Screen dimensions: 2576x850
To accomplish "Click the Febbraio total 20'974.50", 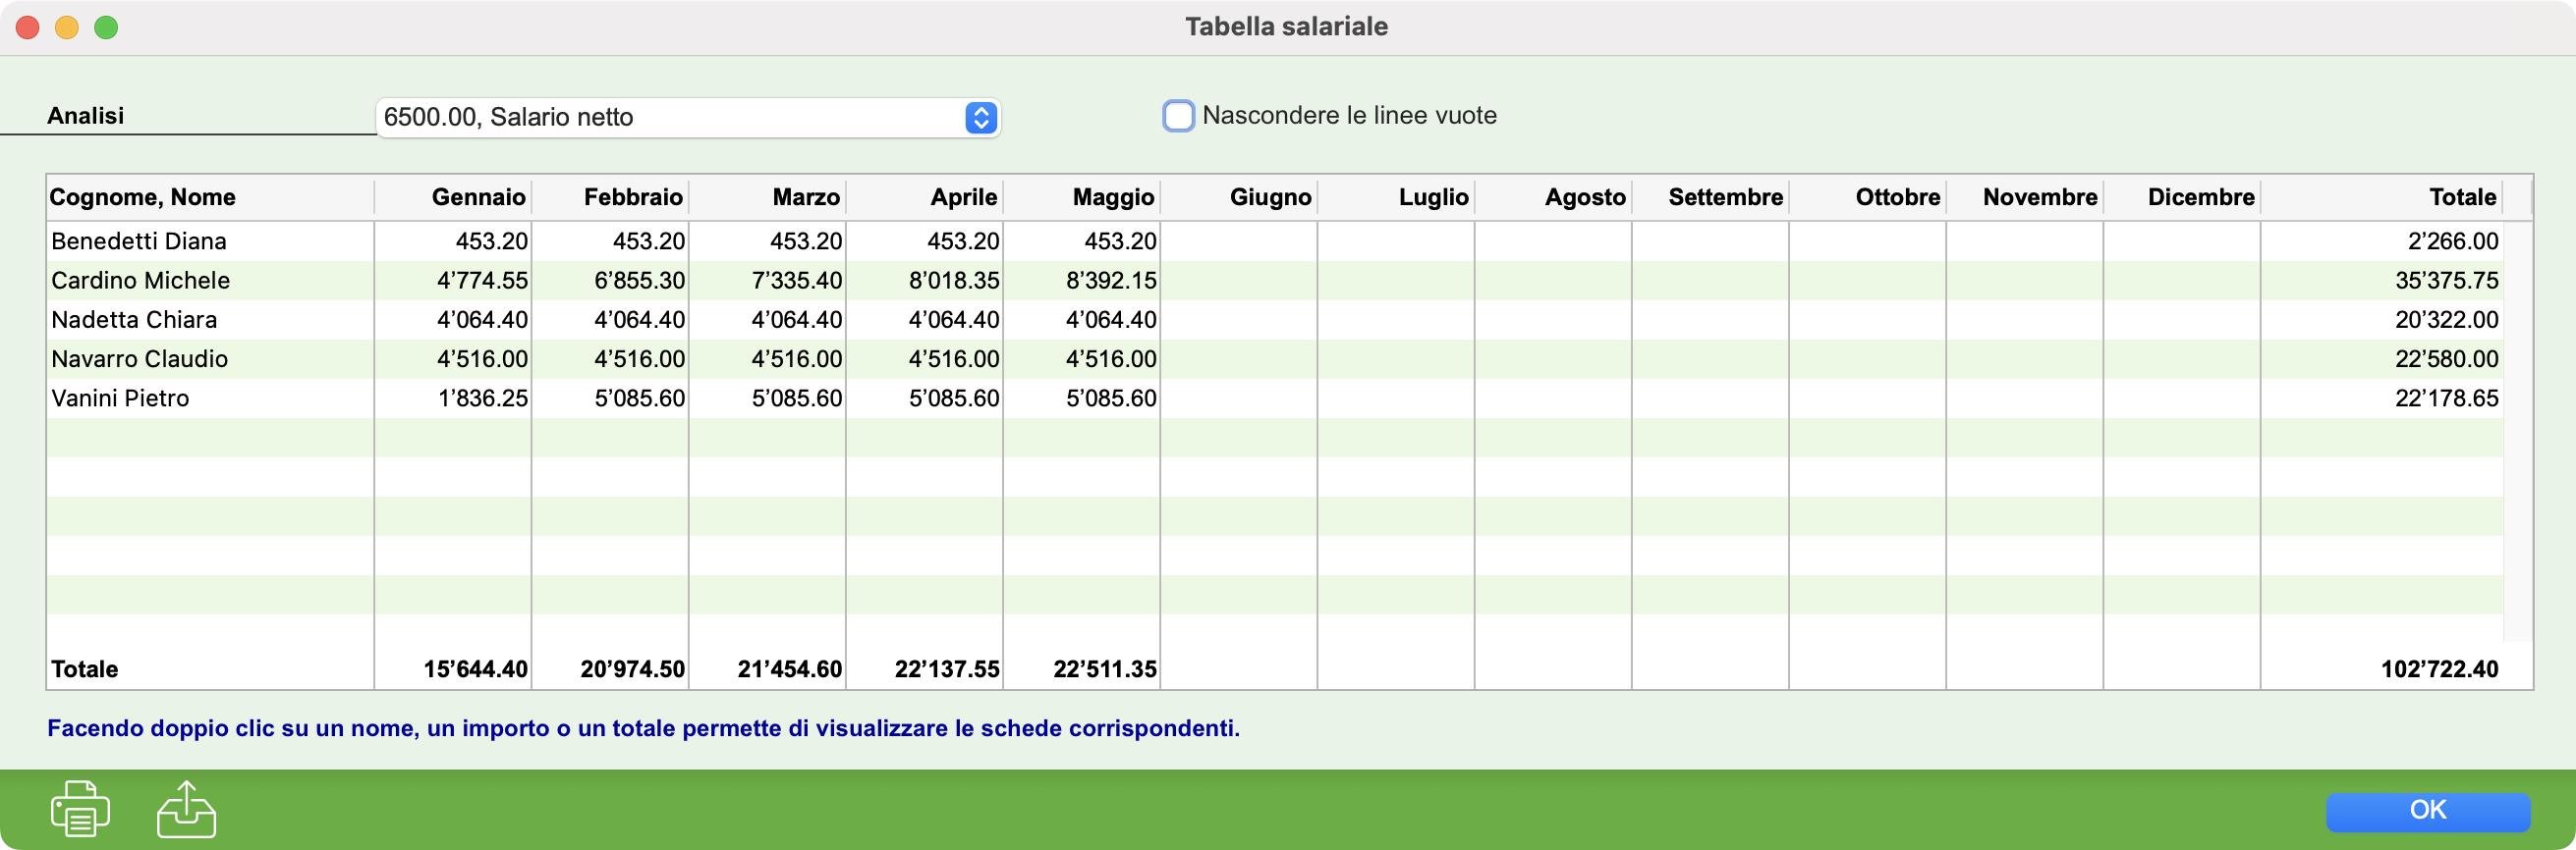I will tap(632, 669).
